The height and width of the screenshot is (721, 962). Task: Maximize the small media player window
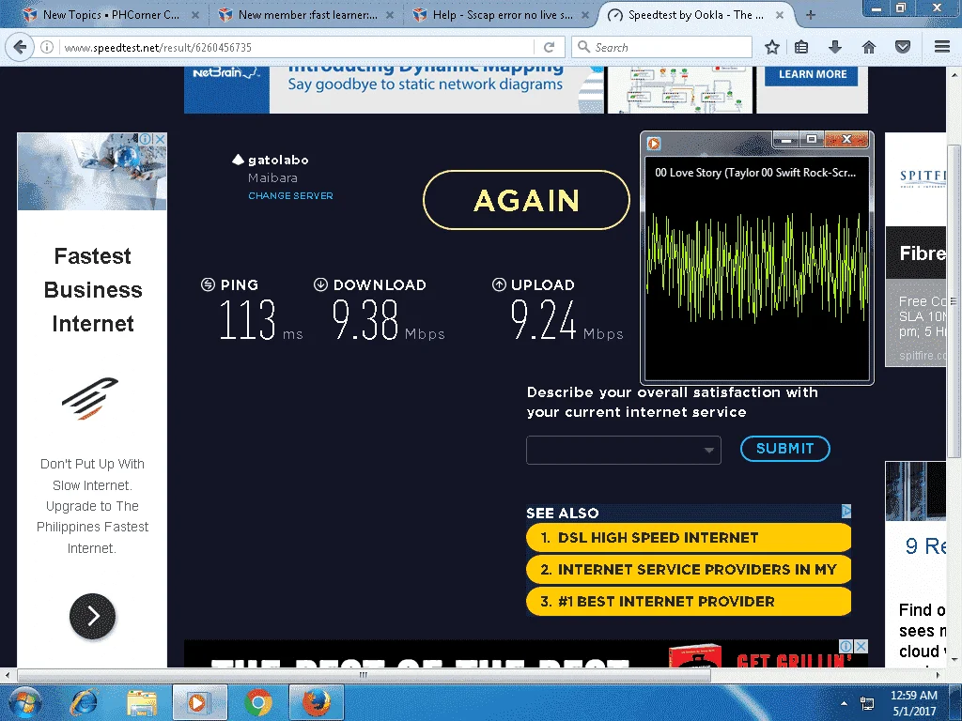pyautogui.click(x=811, y=140)
